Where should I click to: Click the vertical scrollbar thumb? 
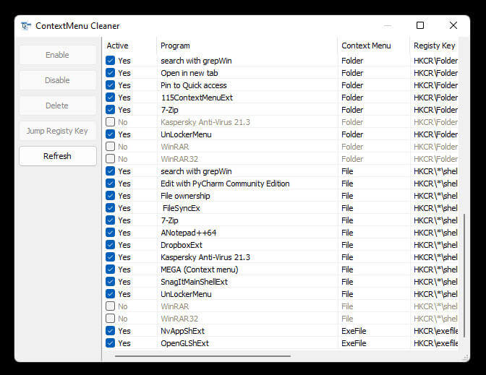[x=464, y=275]
